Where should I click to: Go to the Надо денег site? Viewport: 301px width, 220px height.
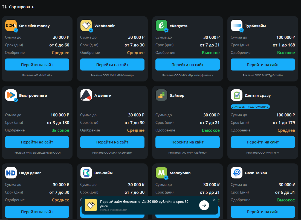click(x=37, y=212)
